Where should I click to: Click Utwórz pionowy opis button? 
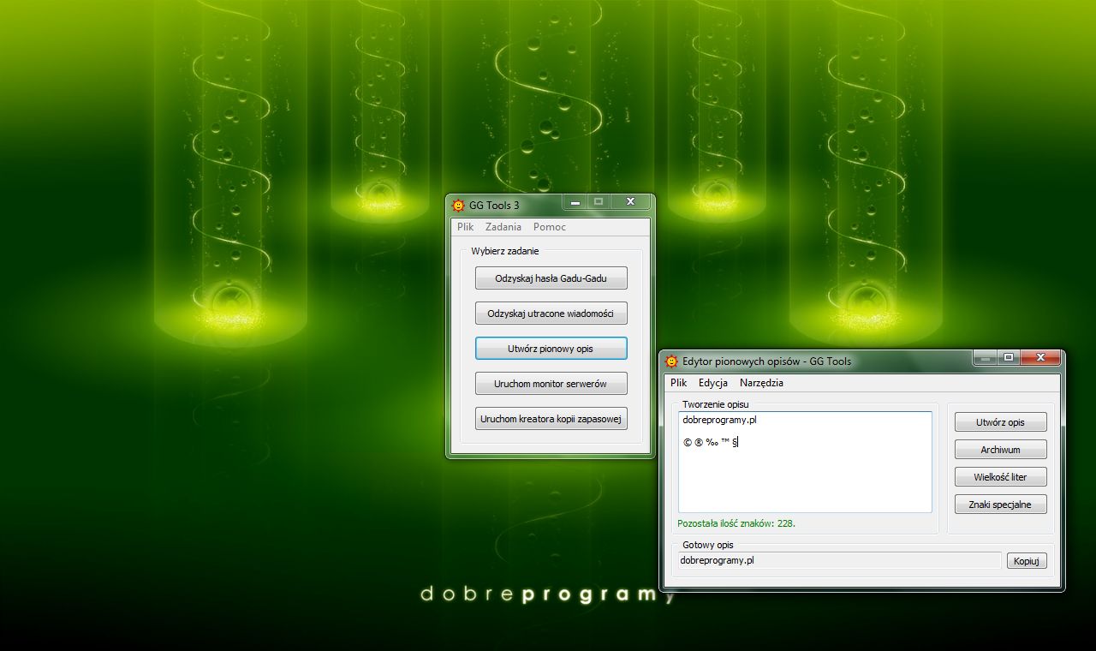click(x=551, y=349)
